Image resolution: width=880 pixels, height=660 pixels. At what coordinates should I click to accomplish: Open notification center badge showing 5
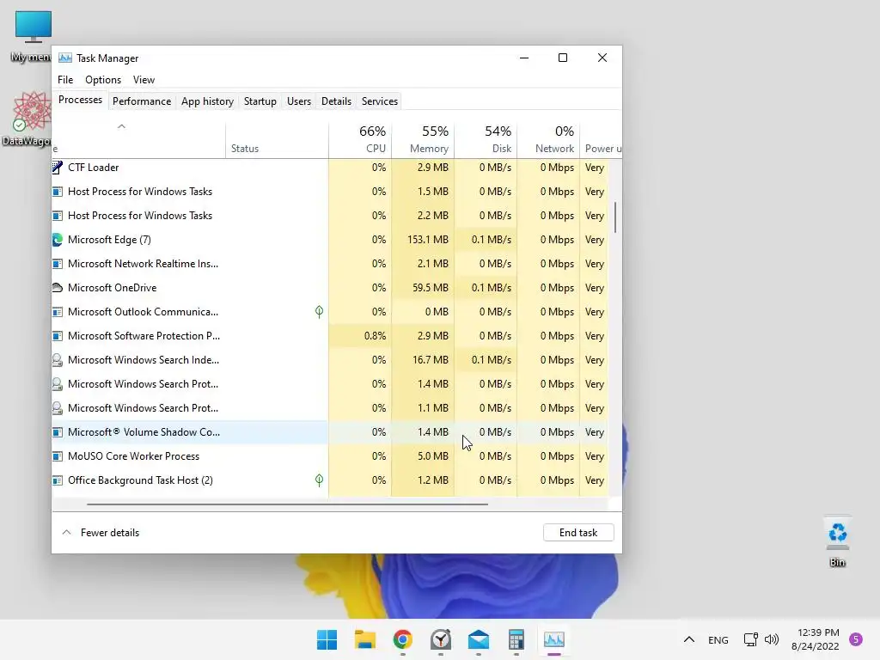click(x=856, y=639)
